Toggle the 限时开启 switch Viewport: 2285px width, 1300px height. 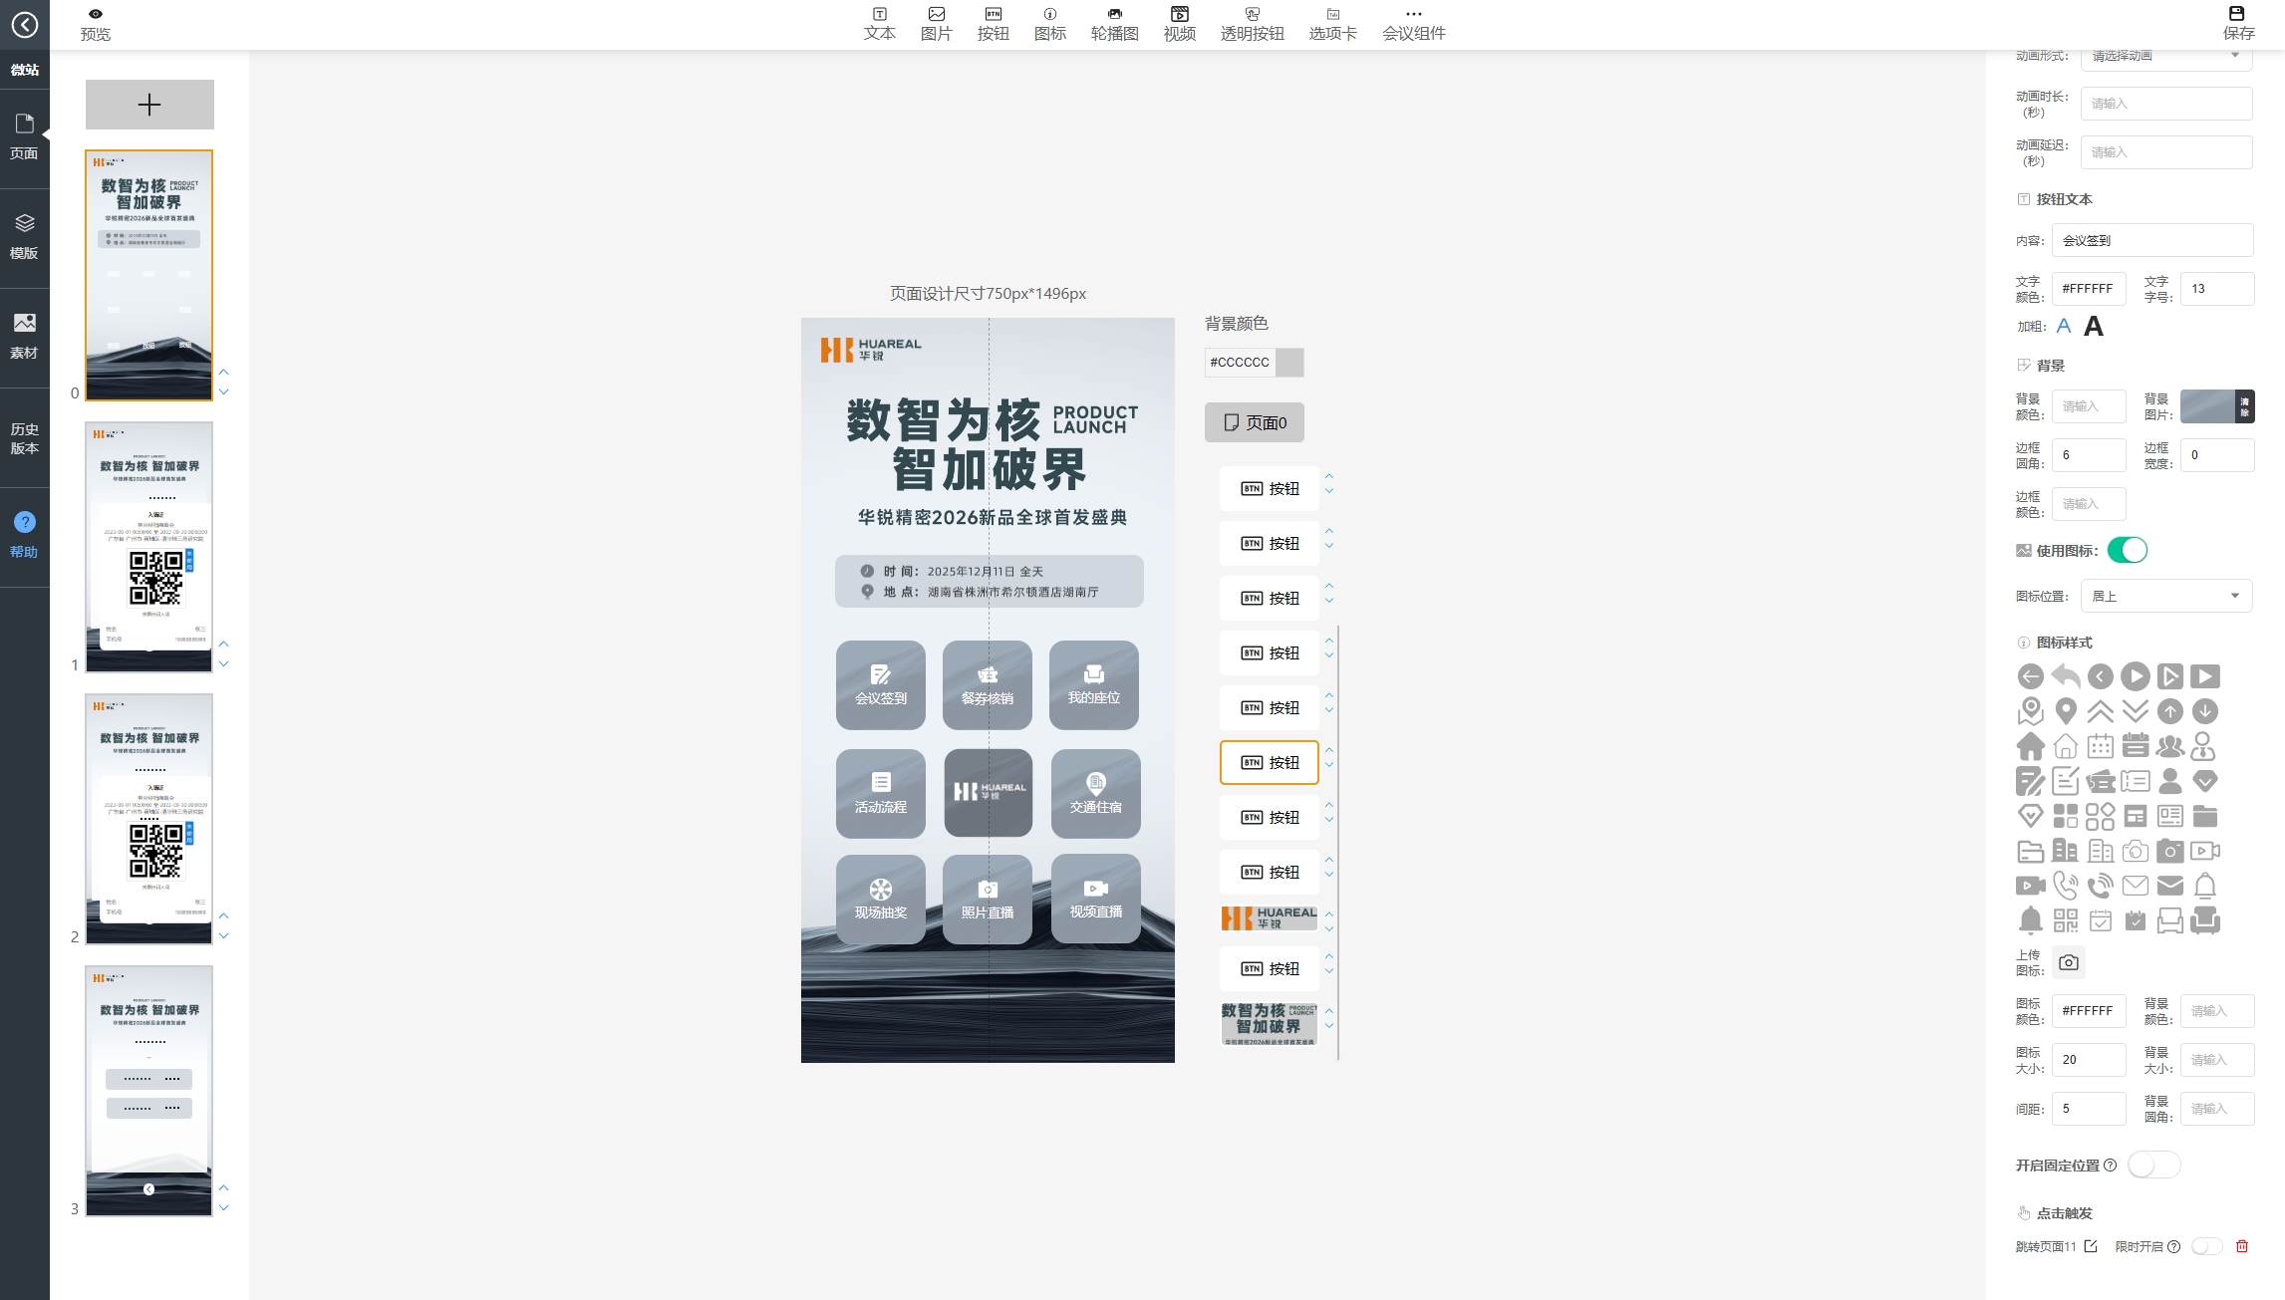click(2206, 1246)
